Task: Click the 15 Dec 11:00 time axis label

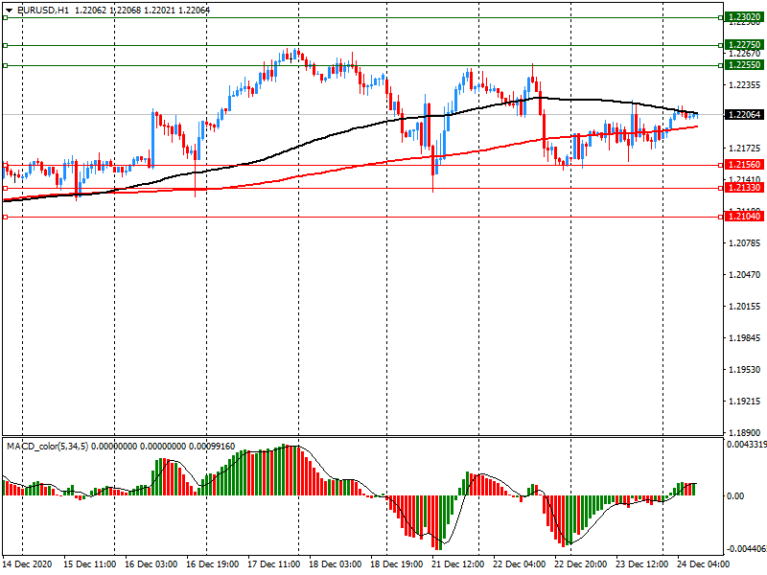Action: click(89, 564)
